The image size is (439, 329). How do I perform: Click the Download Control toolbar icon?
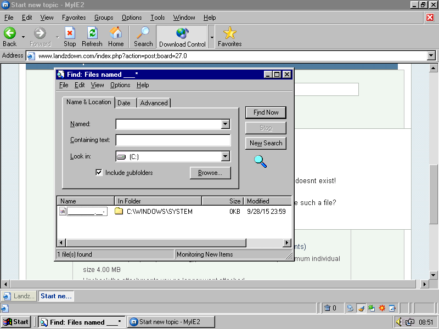(x=182, y=33)
